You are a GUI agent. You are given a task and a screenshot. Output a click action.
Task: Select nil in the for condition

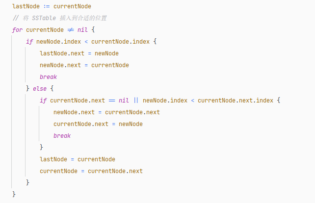tap(82, 30)
